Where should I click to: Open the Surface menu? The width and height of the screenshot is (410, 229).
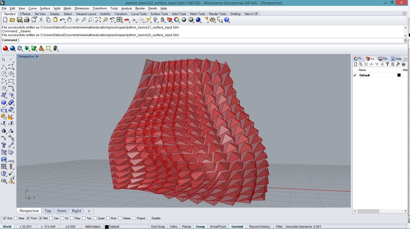pyautogui.click(x=45, y=8)
